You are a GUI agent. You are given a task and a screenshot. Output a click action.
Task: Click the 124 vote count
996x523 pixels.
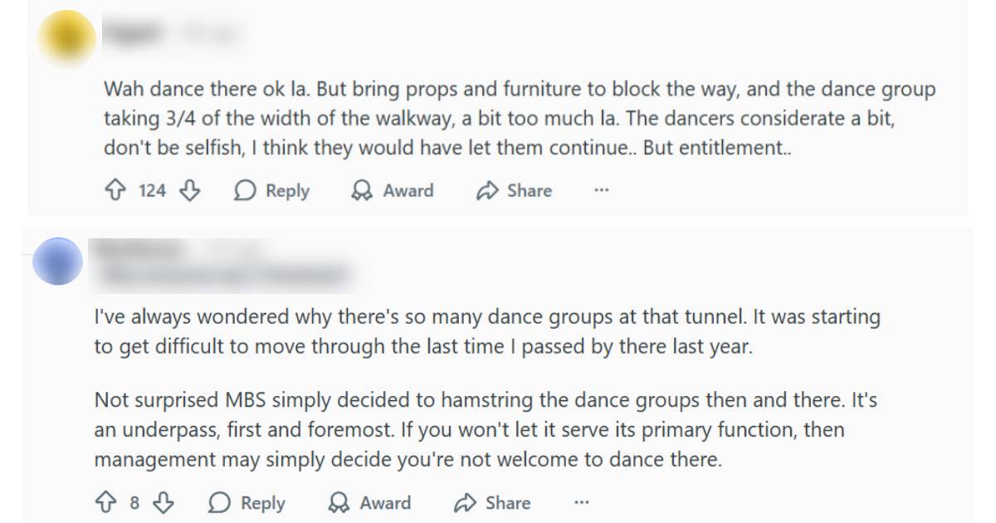click(x=152, y=191)
